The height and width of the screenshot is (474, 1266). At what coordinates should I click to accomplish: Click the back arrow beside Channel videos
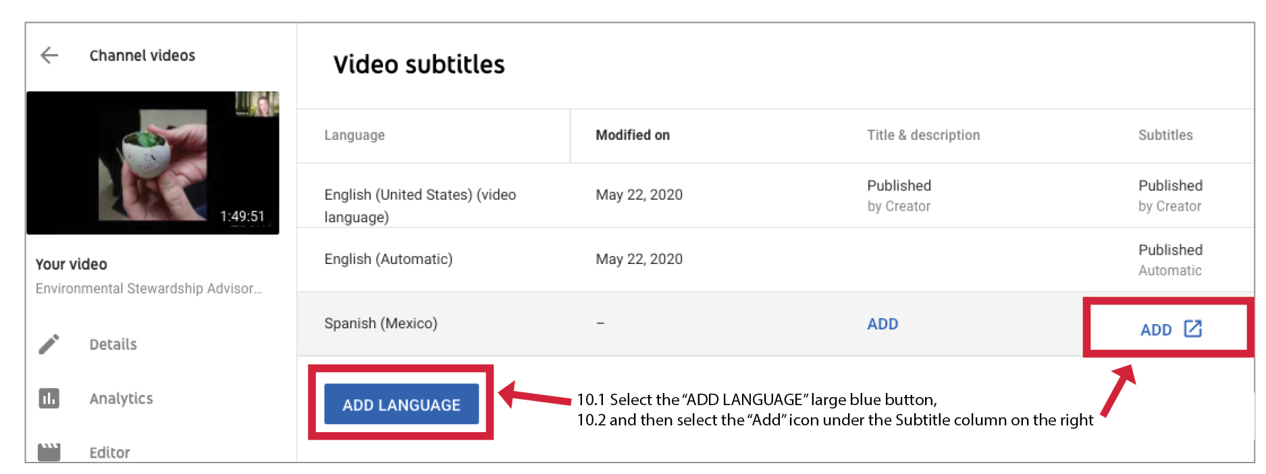(49, 55)
